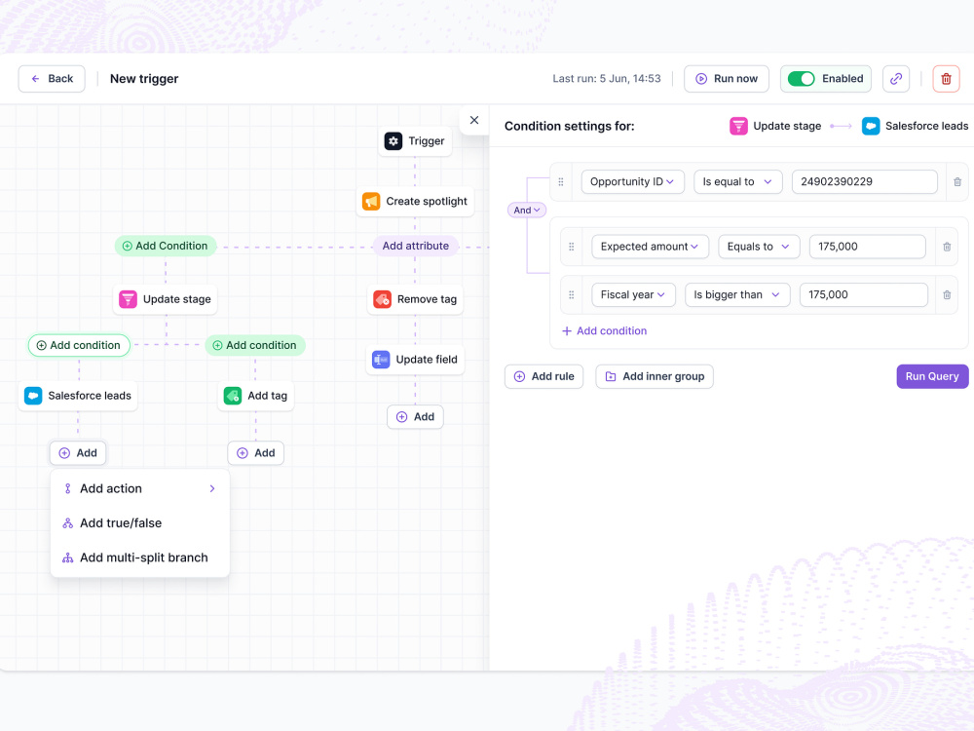Screen dimensions: 974x731
Task: Click Add inner group button
Action: pos(655,376)
